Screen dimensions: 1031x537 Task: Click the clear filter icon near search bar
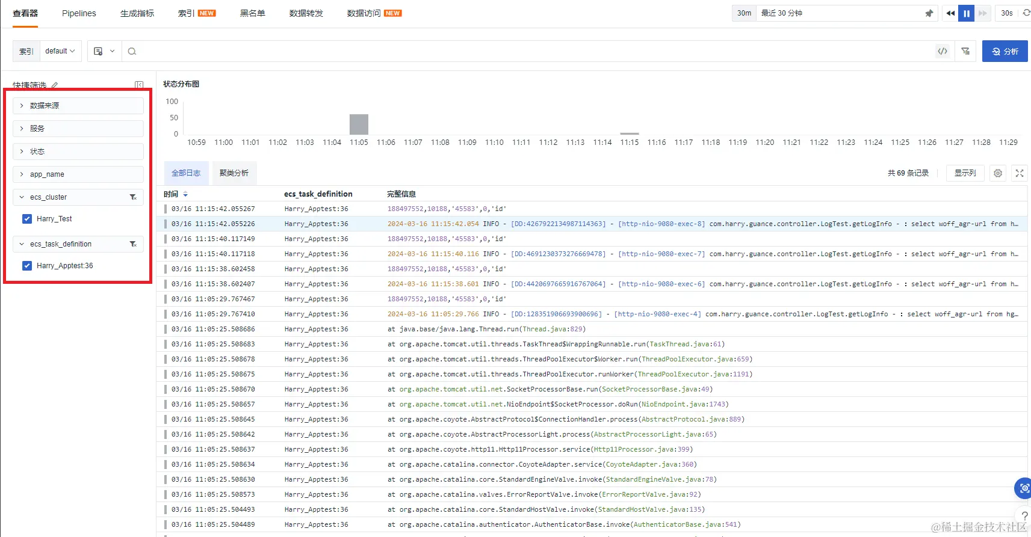click(965, 51)
